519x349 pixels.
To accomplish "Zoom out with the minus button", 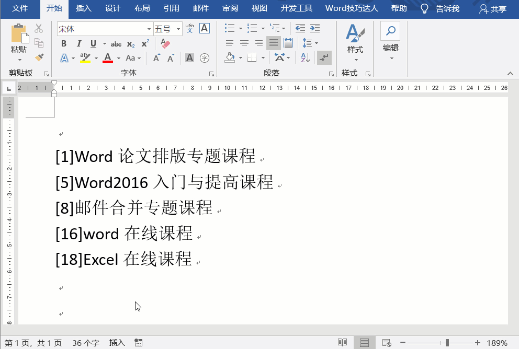I will pyautogui.click(x=402, y=343).
